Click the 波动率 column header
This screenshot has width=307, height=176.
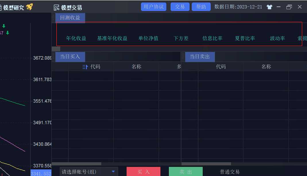pyautogui.click(x=277, y=38)
